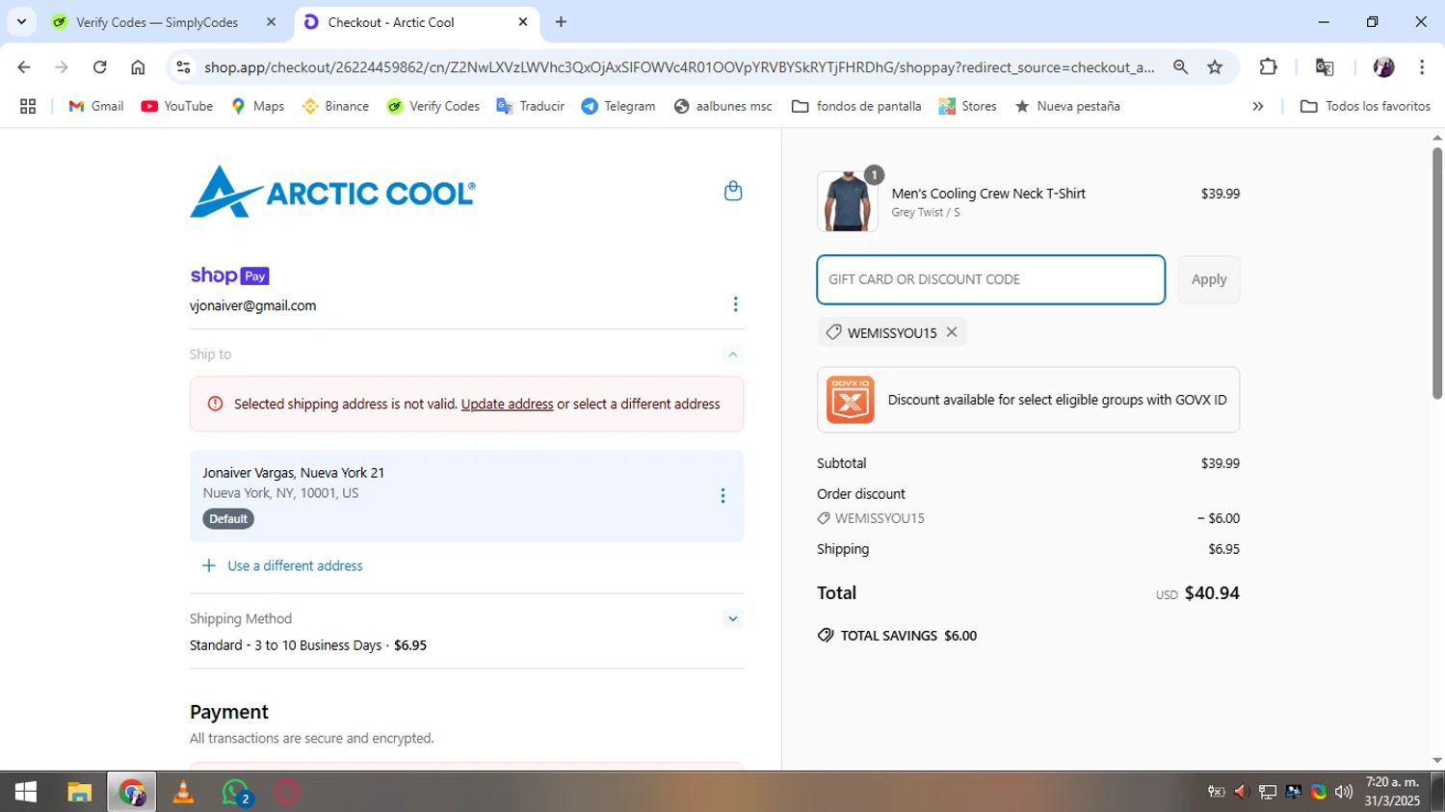Viewport: 1445px width, 812px height.
Task: Click the GOVX ID logo icon
Action: click(x=851, y=400)
